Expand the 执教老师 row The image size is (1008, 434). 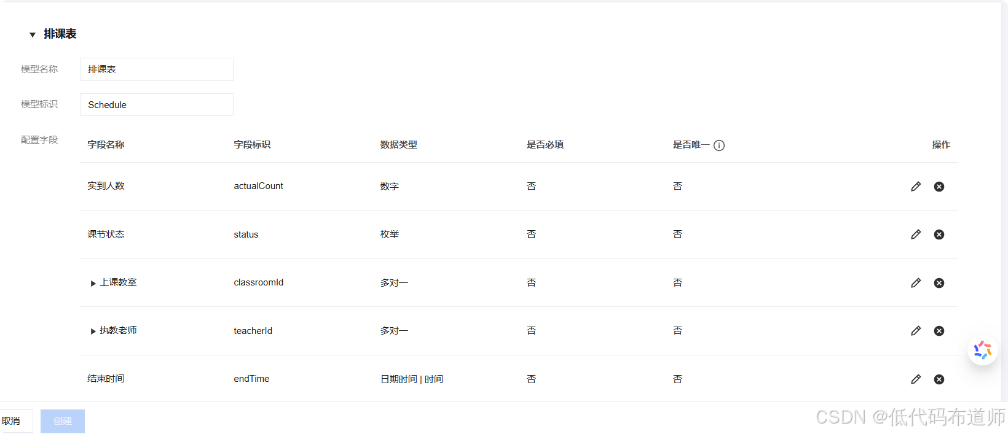tap(93, 331)
